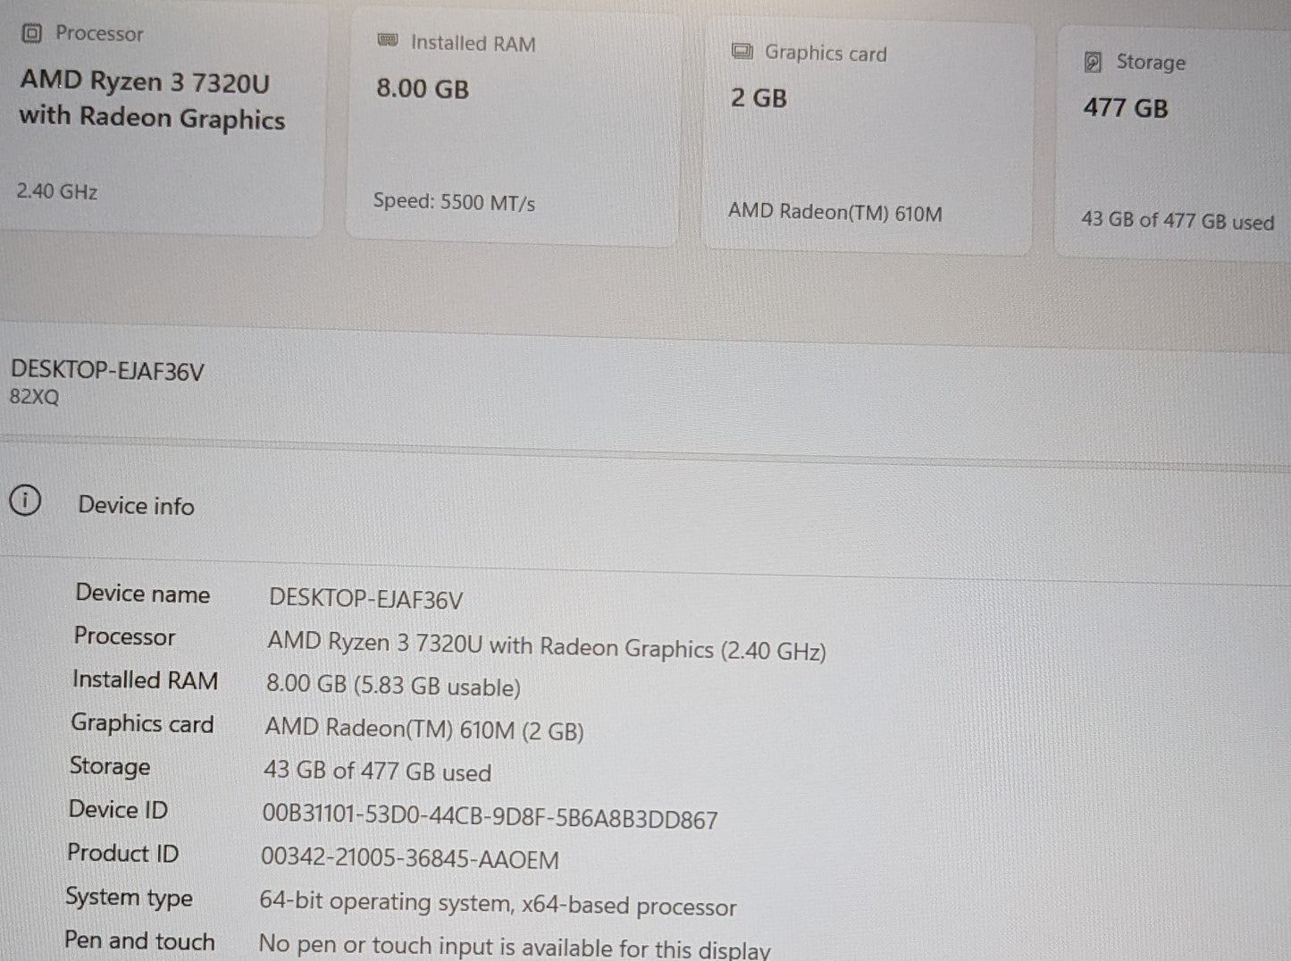Click the Installed RAM memory icon
The height and width of the screenshot is (961, 1291).
click(387, 40)
